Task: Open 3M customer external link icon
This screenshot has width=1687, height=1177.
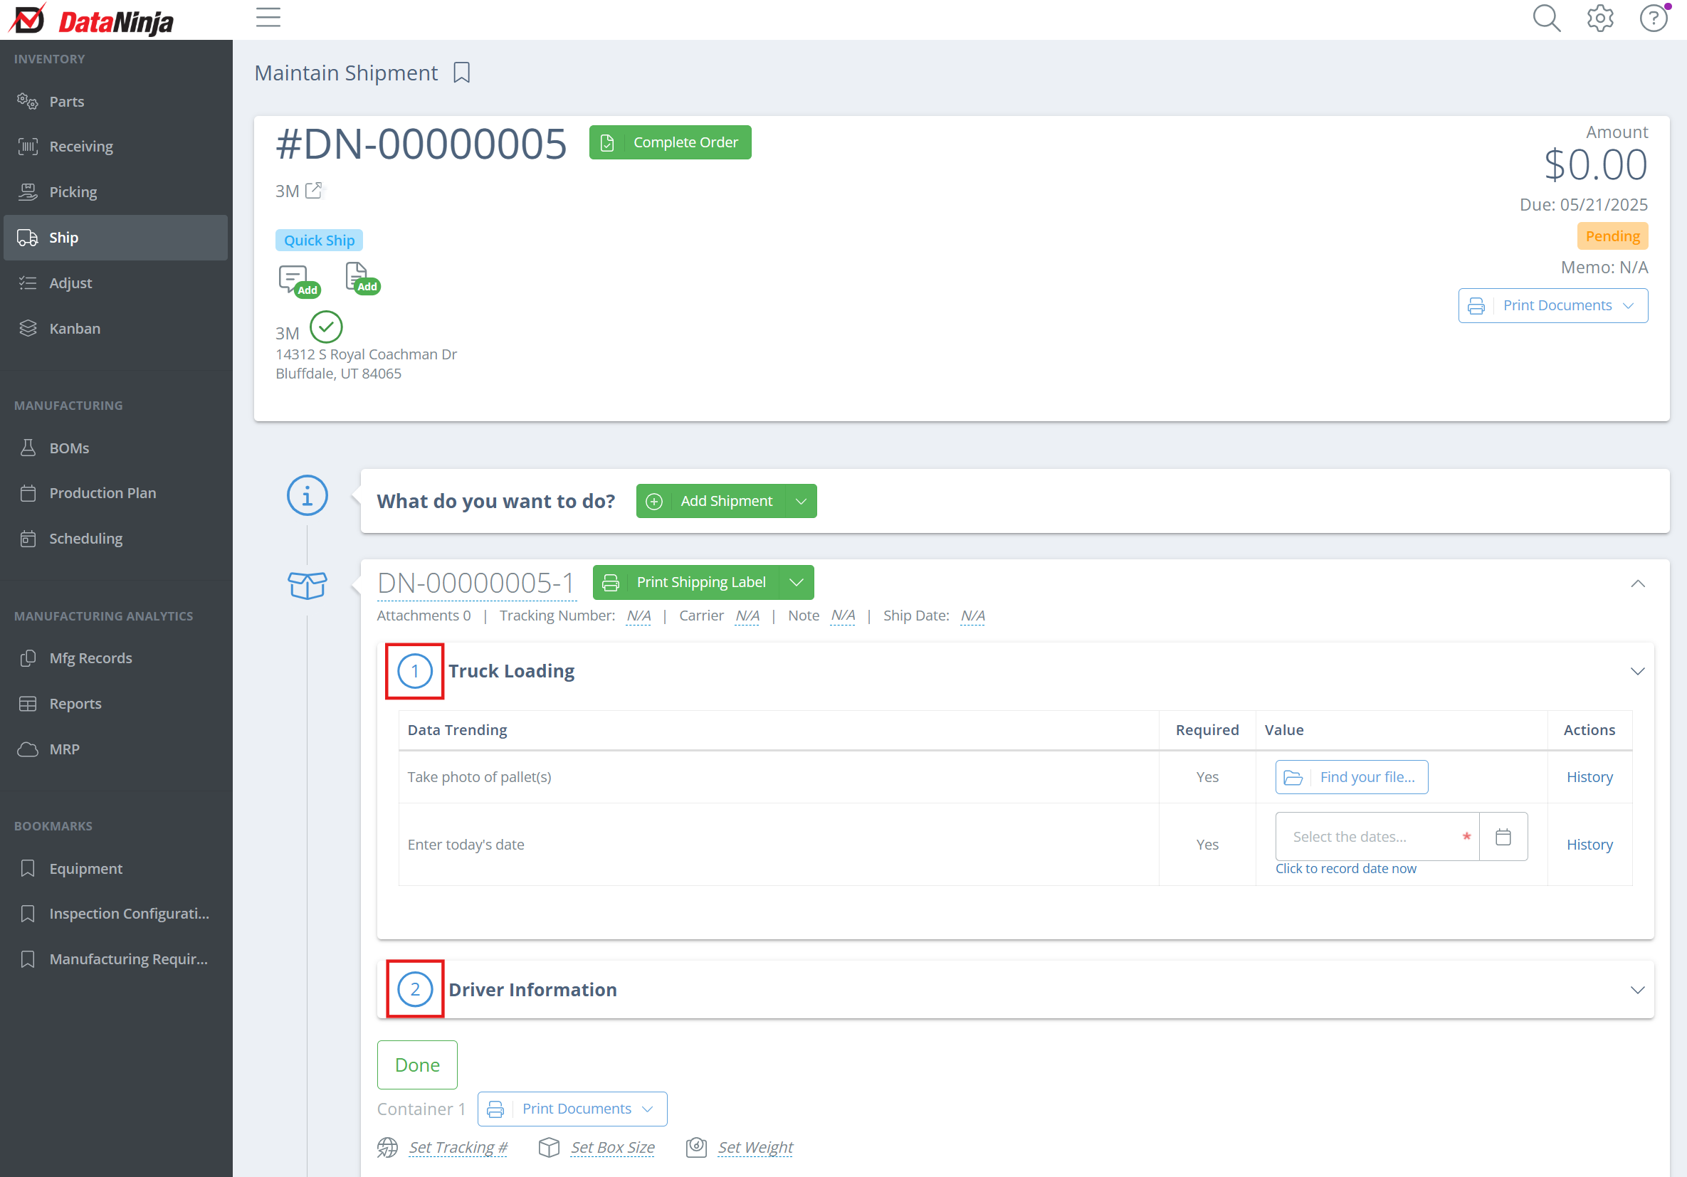Action: [x=314, y=190]
